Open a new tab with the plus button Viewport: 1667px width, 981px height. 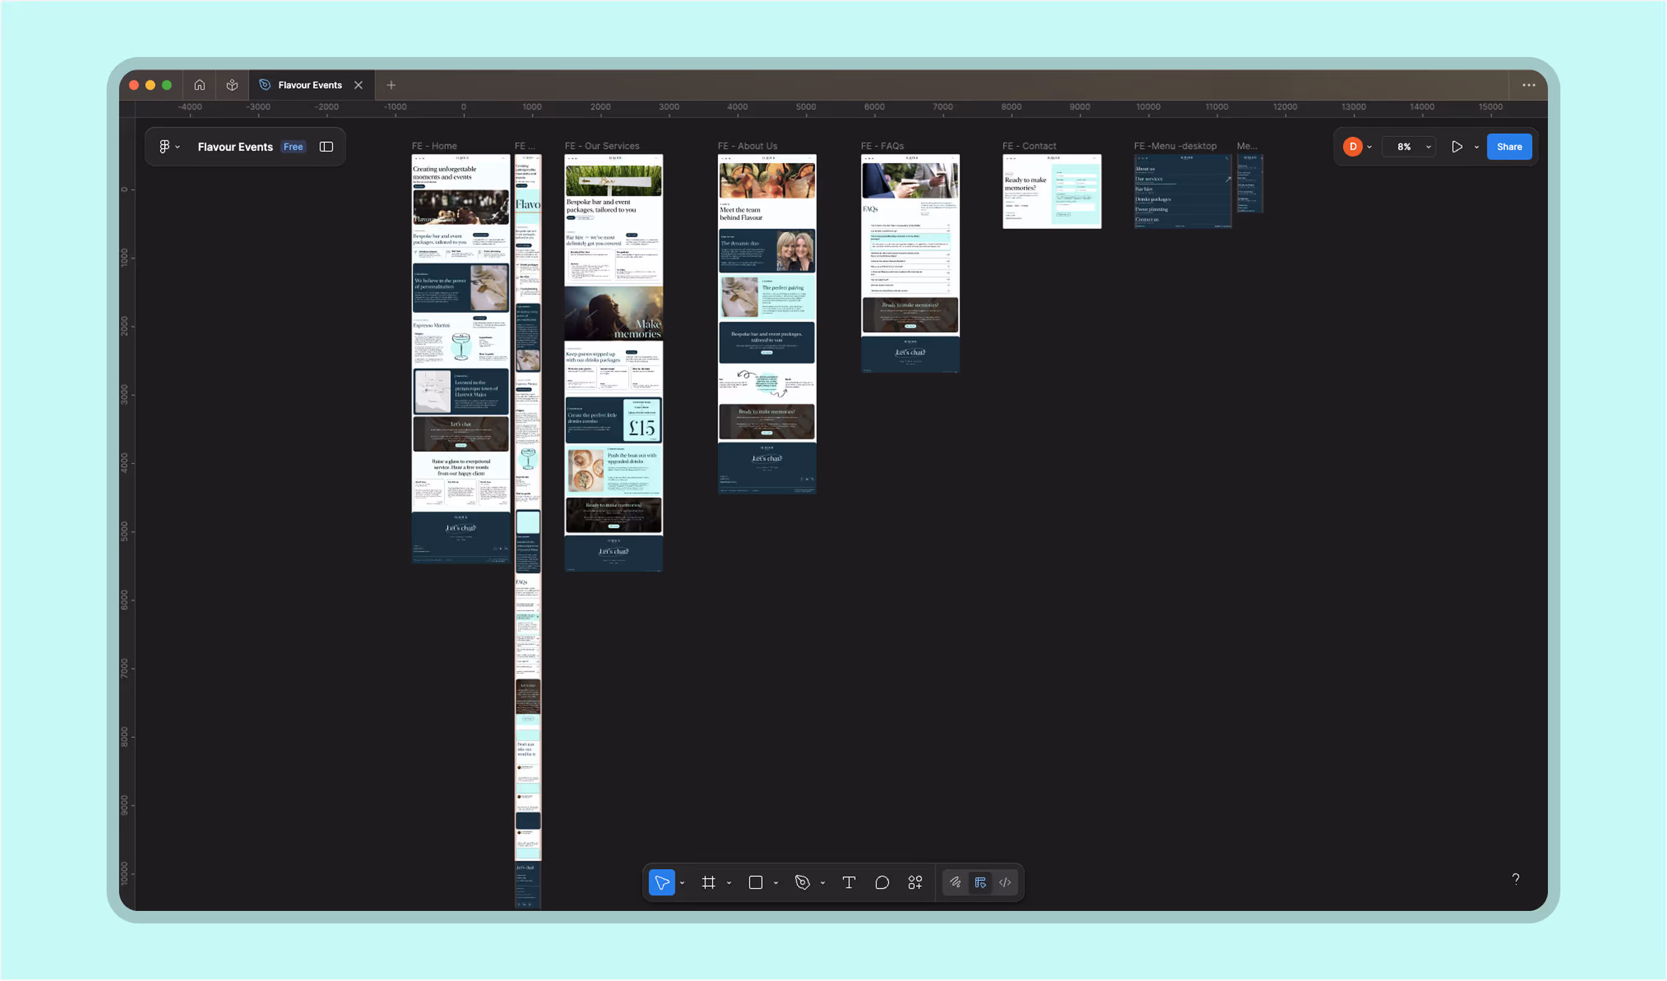391,85
